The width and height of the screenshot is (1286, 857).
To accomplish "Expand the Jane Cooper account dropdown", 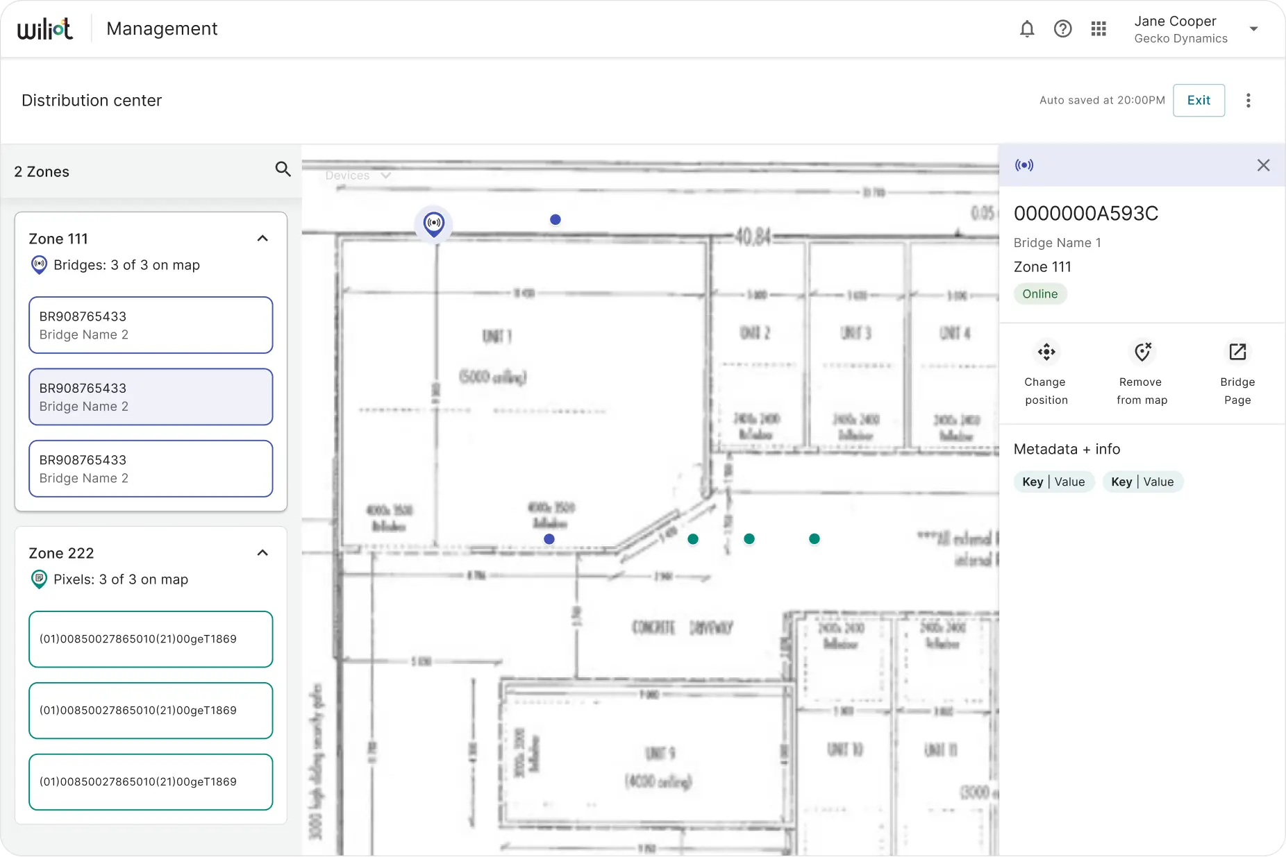I will [x=1254, y=29].
